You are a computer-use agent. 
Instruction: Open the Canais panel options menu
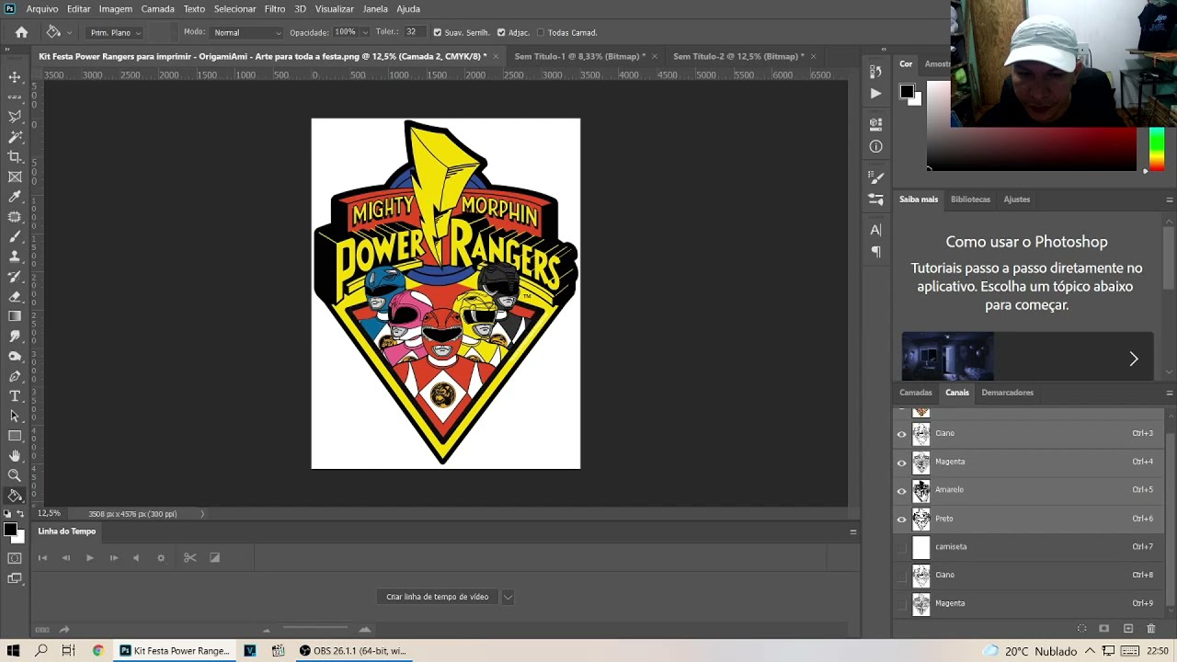point(1169,393)
